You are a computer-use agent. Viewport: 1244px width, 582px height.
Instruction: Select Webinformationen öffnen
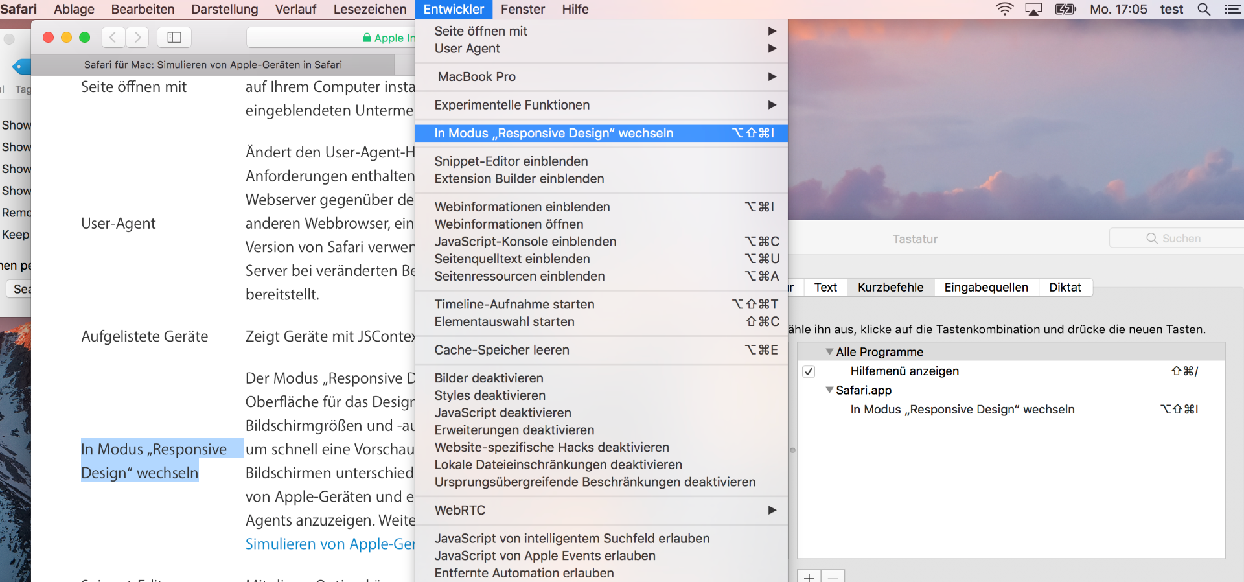pyautogui.click(x=601, y=224)
